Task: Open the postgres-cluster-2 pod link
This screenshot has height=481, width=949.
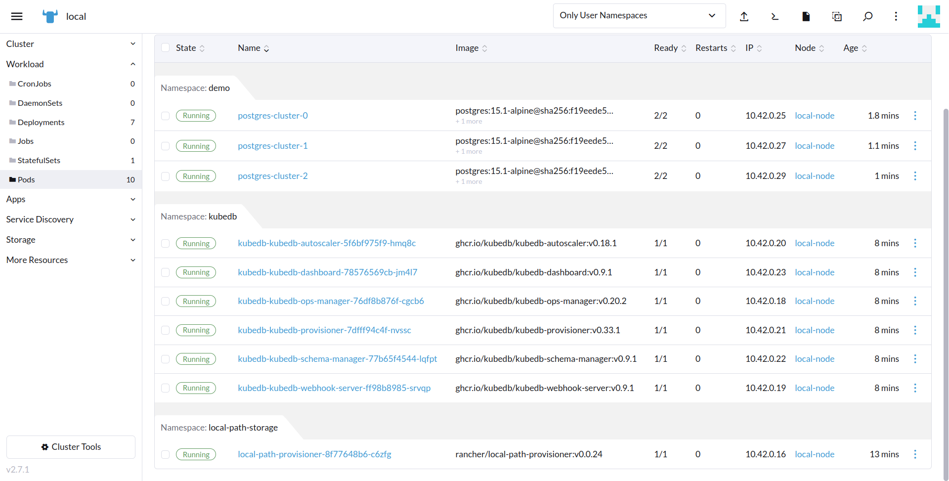Action: [272, 175]
